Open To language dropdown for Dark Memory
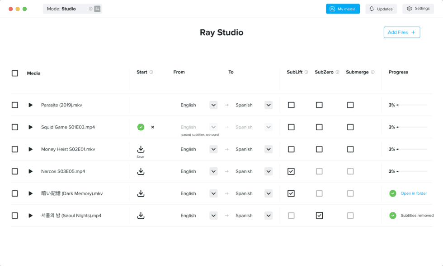Viewport: 443px width, 266px height. (269, 193)
